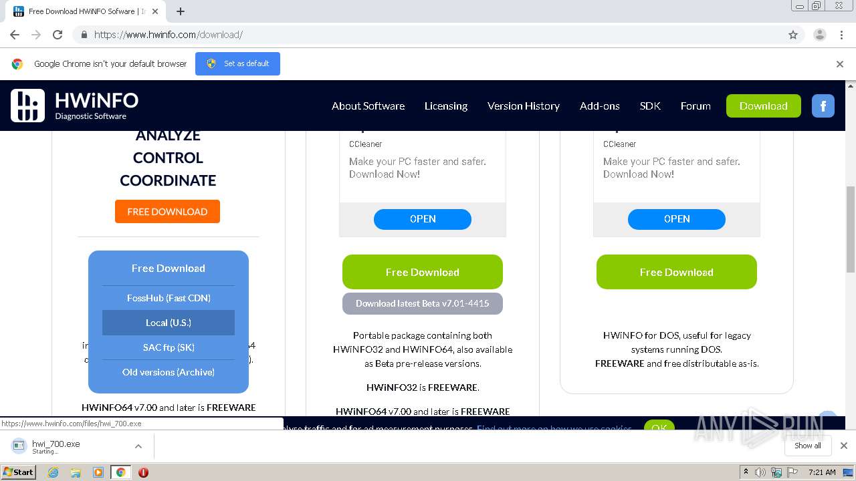
Task: Click the clock showing 7:21 AM
Action: (x=822, y=472)
